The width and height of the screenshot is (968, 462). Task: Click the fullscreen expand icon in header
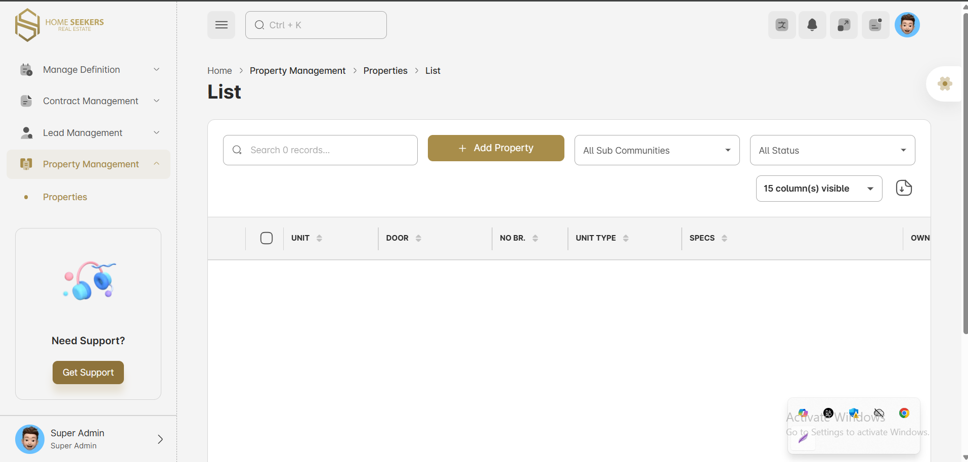(x=844, y=25)
